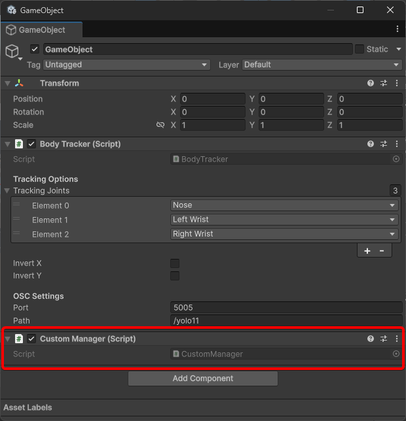
Task: Open the Layer dropdown Default
Action: [322, 65]
